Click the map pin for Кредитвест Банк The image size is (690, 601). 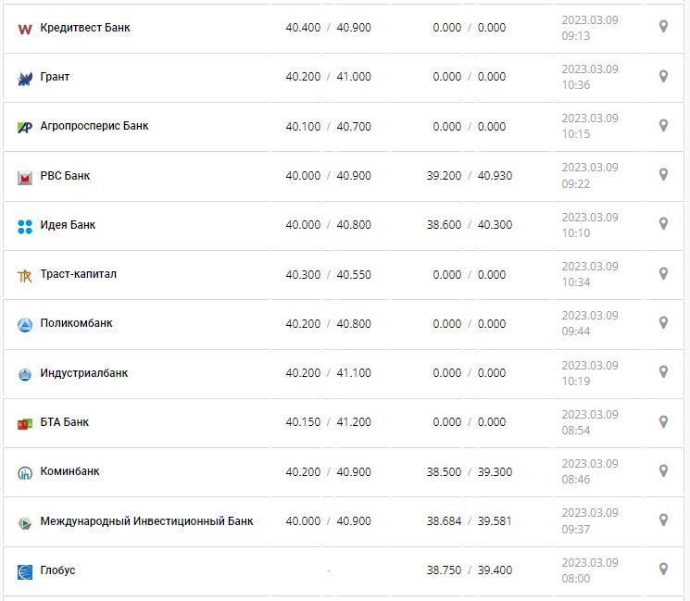click(663, 27)
